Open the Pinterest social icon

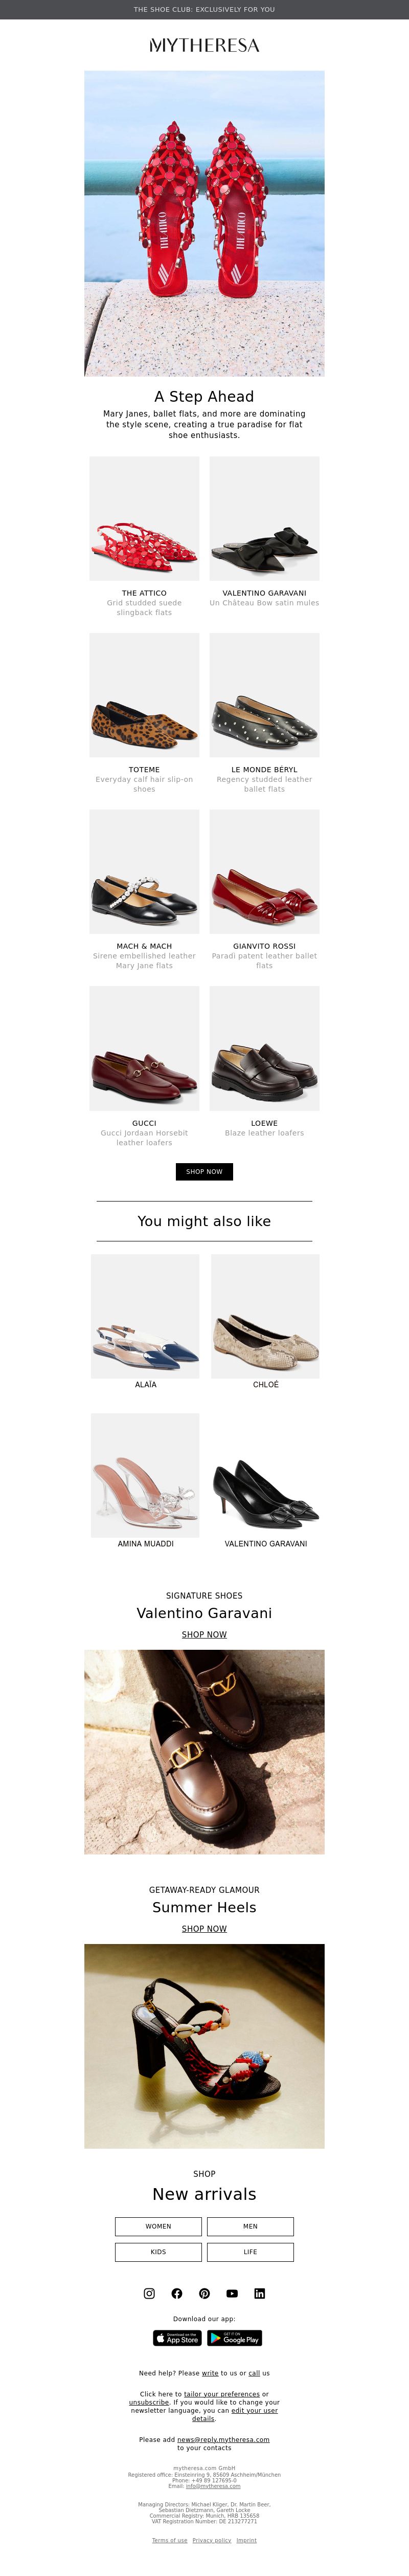click(204, 2293)
